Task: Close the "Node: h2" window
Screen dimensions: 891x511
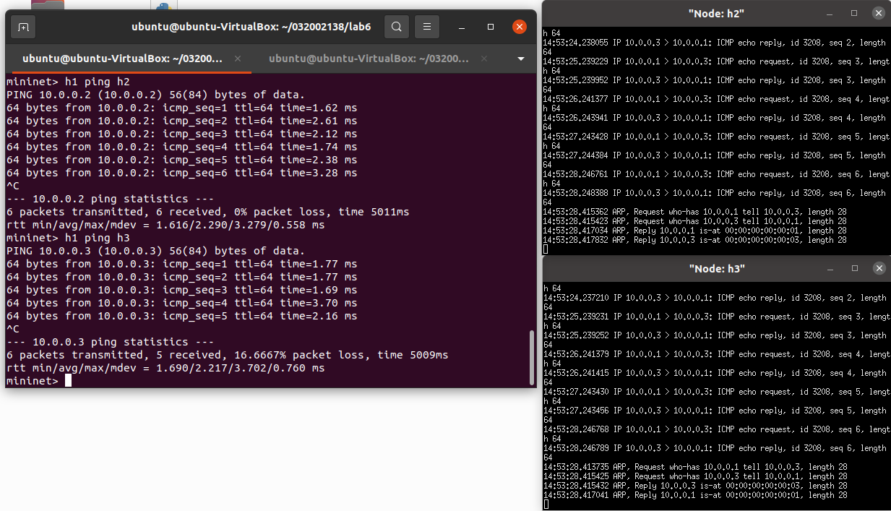Action: pos(879,13)
